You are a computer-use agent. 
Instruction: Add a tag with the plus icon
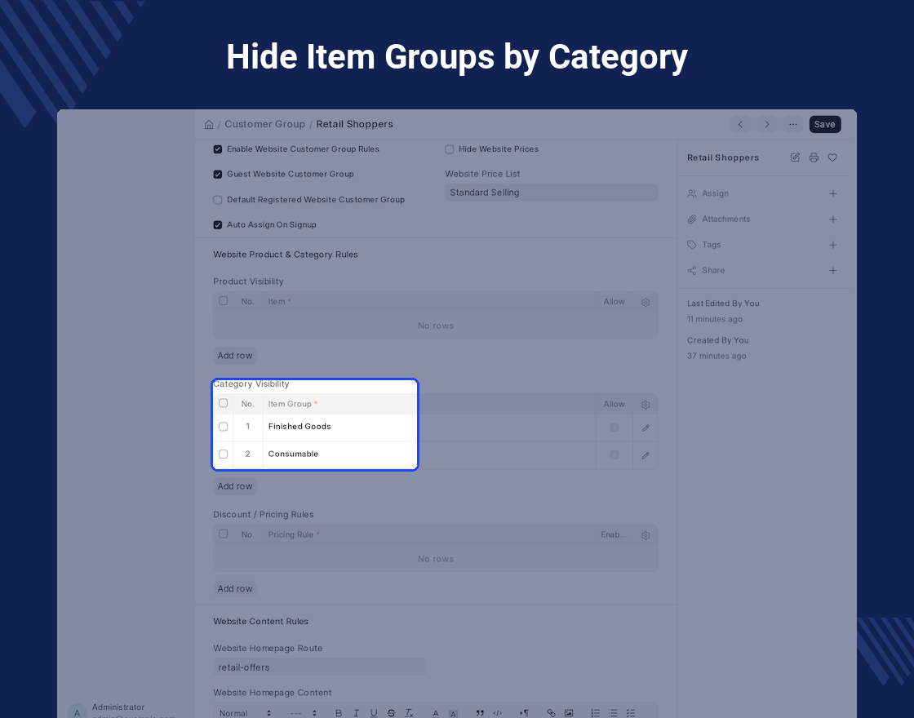point(833,245)
